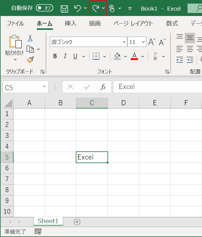Select column A header
The height and width of the screenshot is (237, 202).
click(x=29, y=103)
